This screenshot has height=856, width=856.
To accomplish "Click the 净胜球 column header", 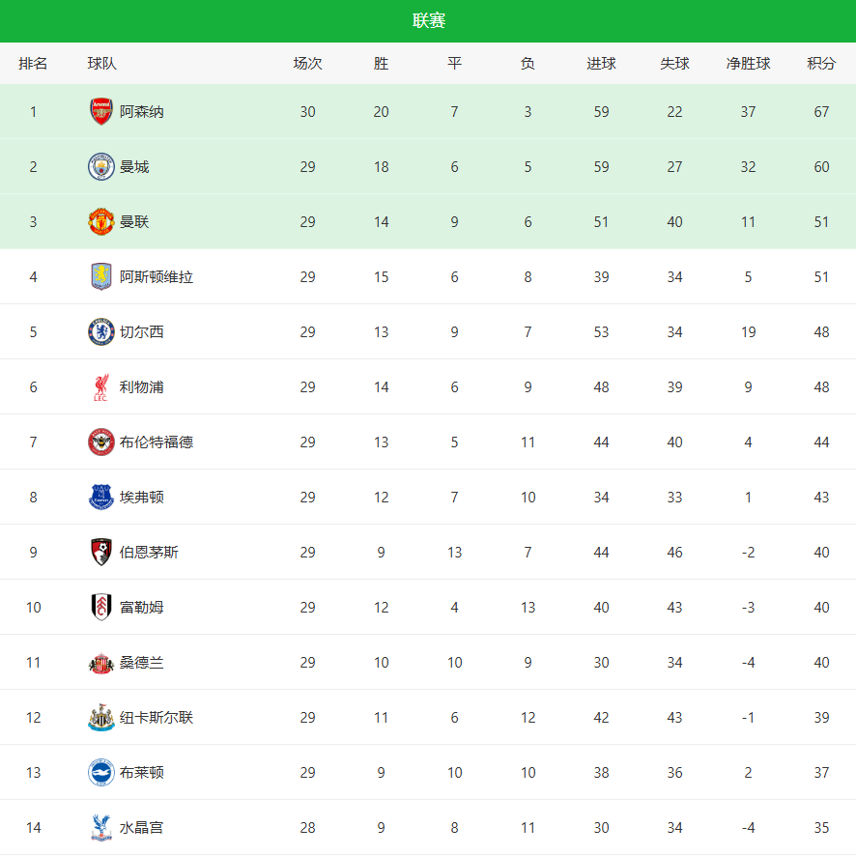I will click(x=748, y=64).
